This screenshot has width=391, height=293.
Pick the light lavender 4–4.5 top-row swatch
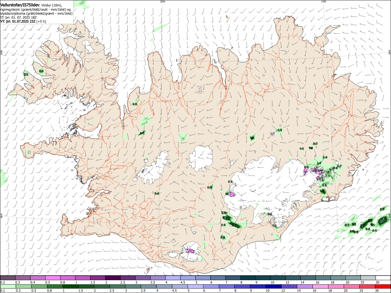tap(173, 278)
